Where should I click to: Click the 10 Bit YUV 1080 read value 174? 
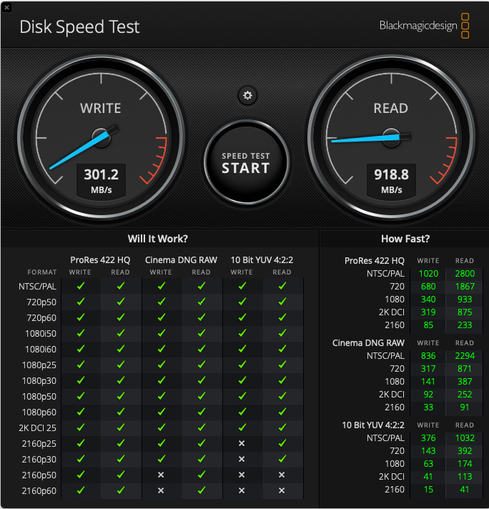pyautogui.click(x=465, y=463)
